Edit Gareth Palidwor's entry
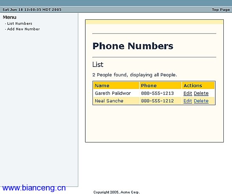 coord(187,93)
